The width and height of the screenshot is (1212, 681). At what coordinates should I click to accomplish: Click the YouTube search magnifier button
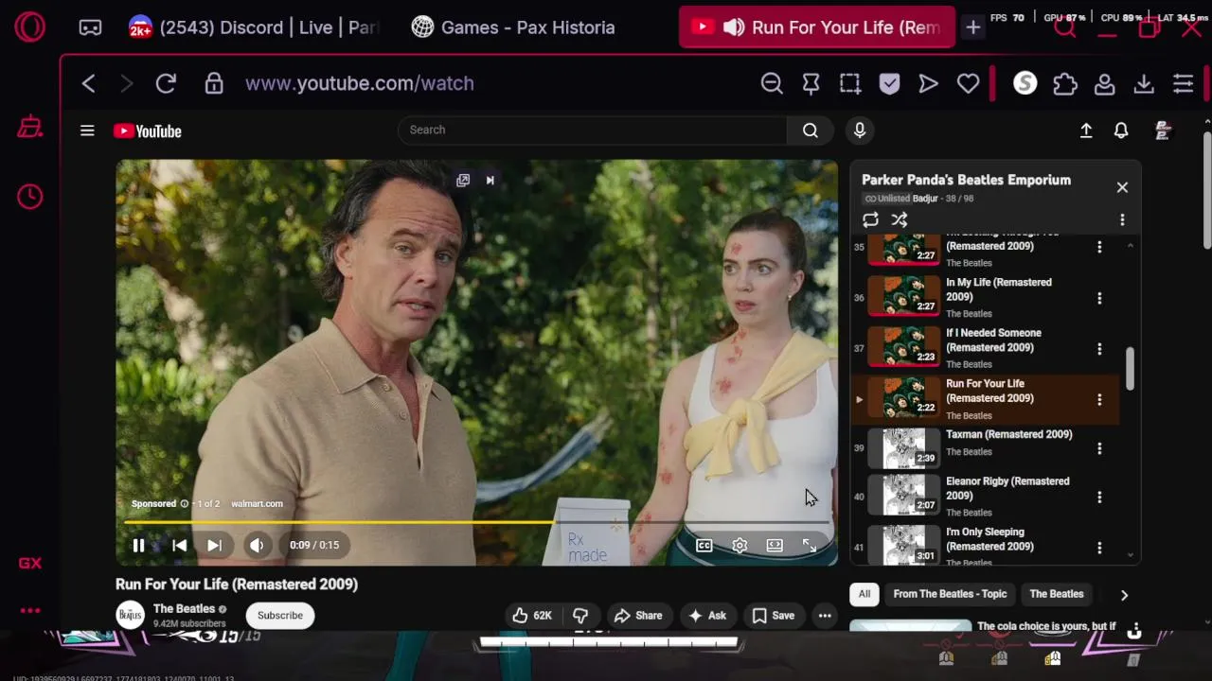click(x=810, y=131)
